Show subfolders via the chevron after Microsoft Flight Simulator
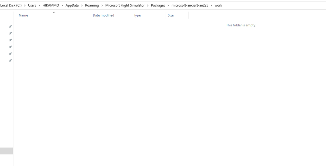 coord(148,5)
